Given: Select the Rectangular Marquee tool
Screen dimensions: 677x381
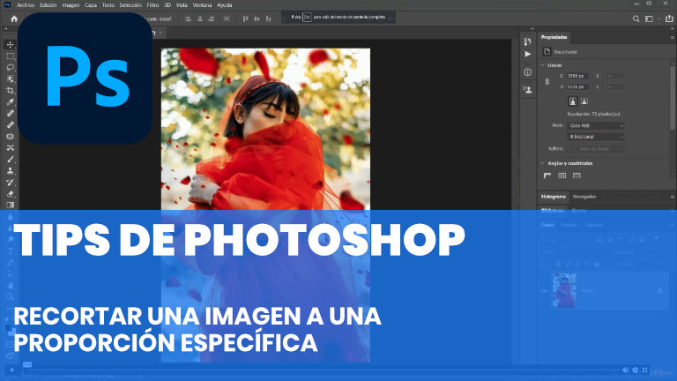Looking at the screenshot, I should [11, 56].
